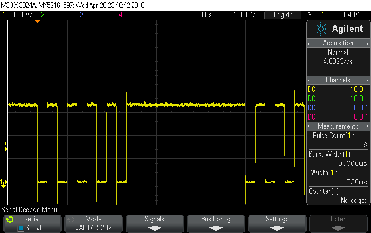The image size is (371, 233).
Task: Click the yellow DC channel 1 coupling entry
Action: [x=312, y=89]
